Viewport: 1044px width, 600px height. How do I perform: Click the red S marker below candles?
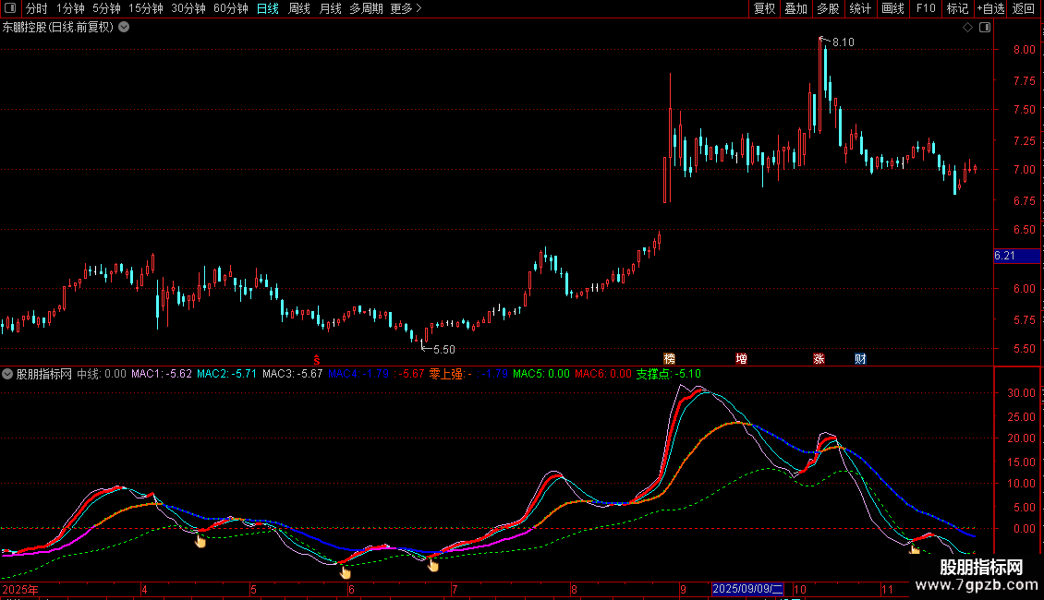point(316,358)
